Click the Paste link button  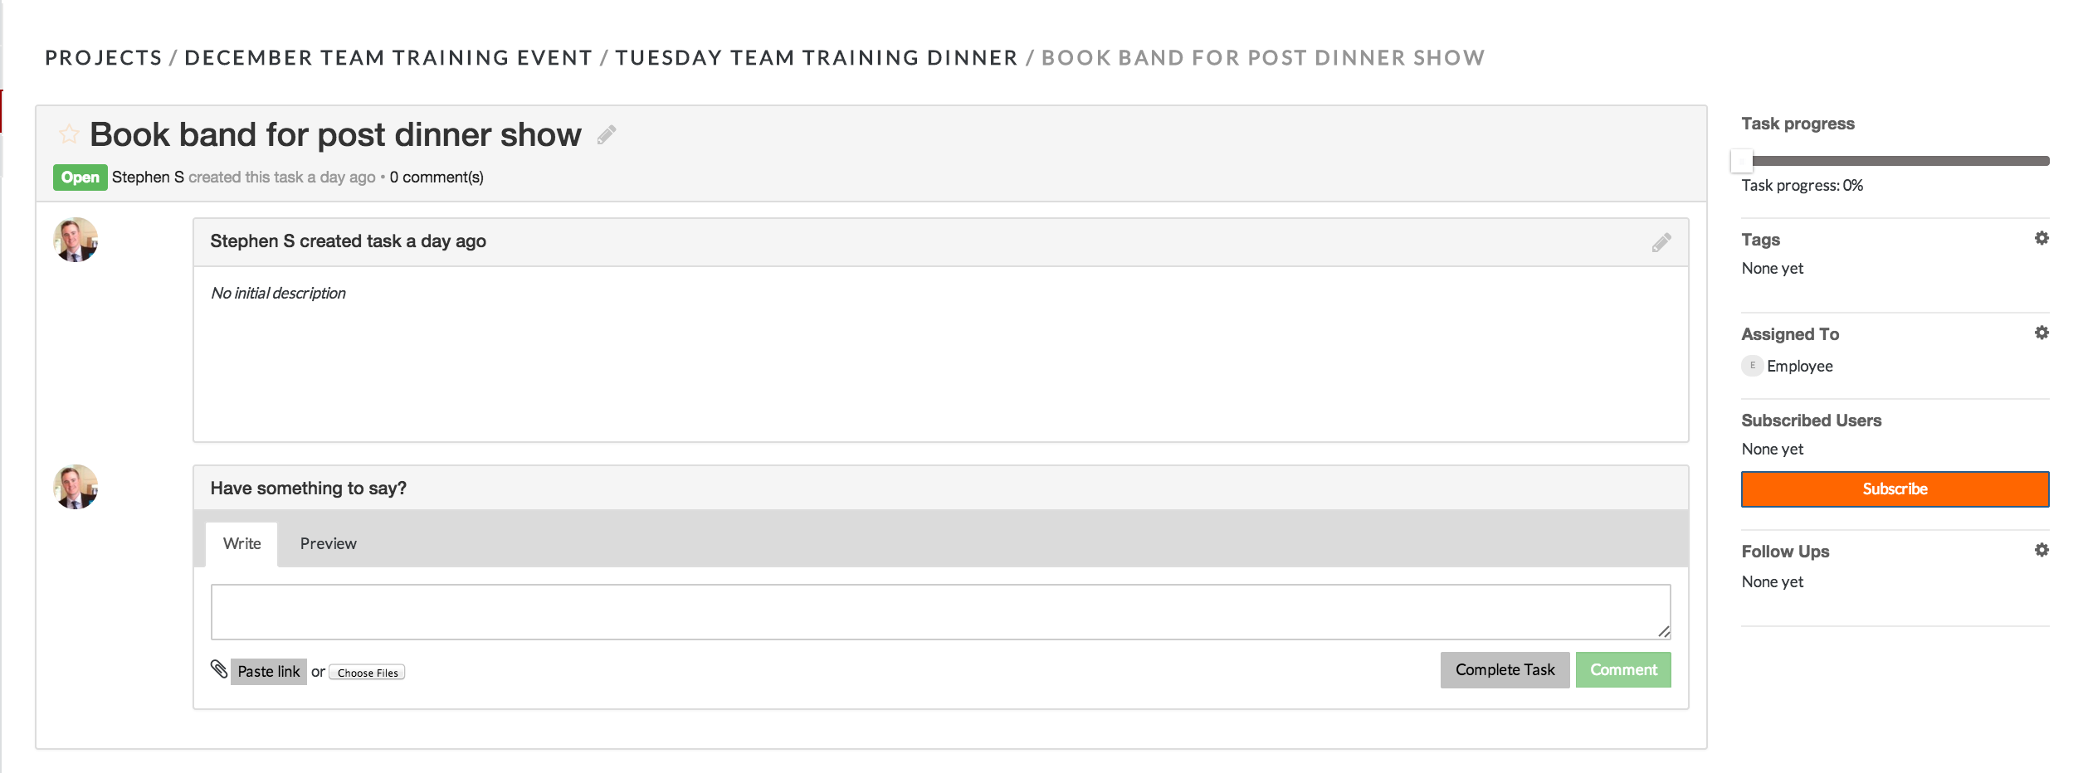click(x=268, y=672)
